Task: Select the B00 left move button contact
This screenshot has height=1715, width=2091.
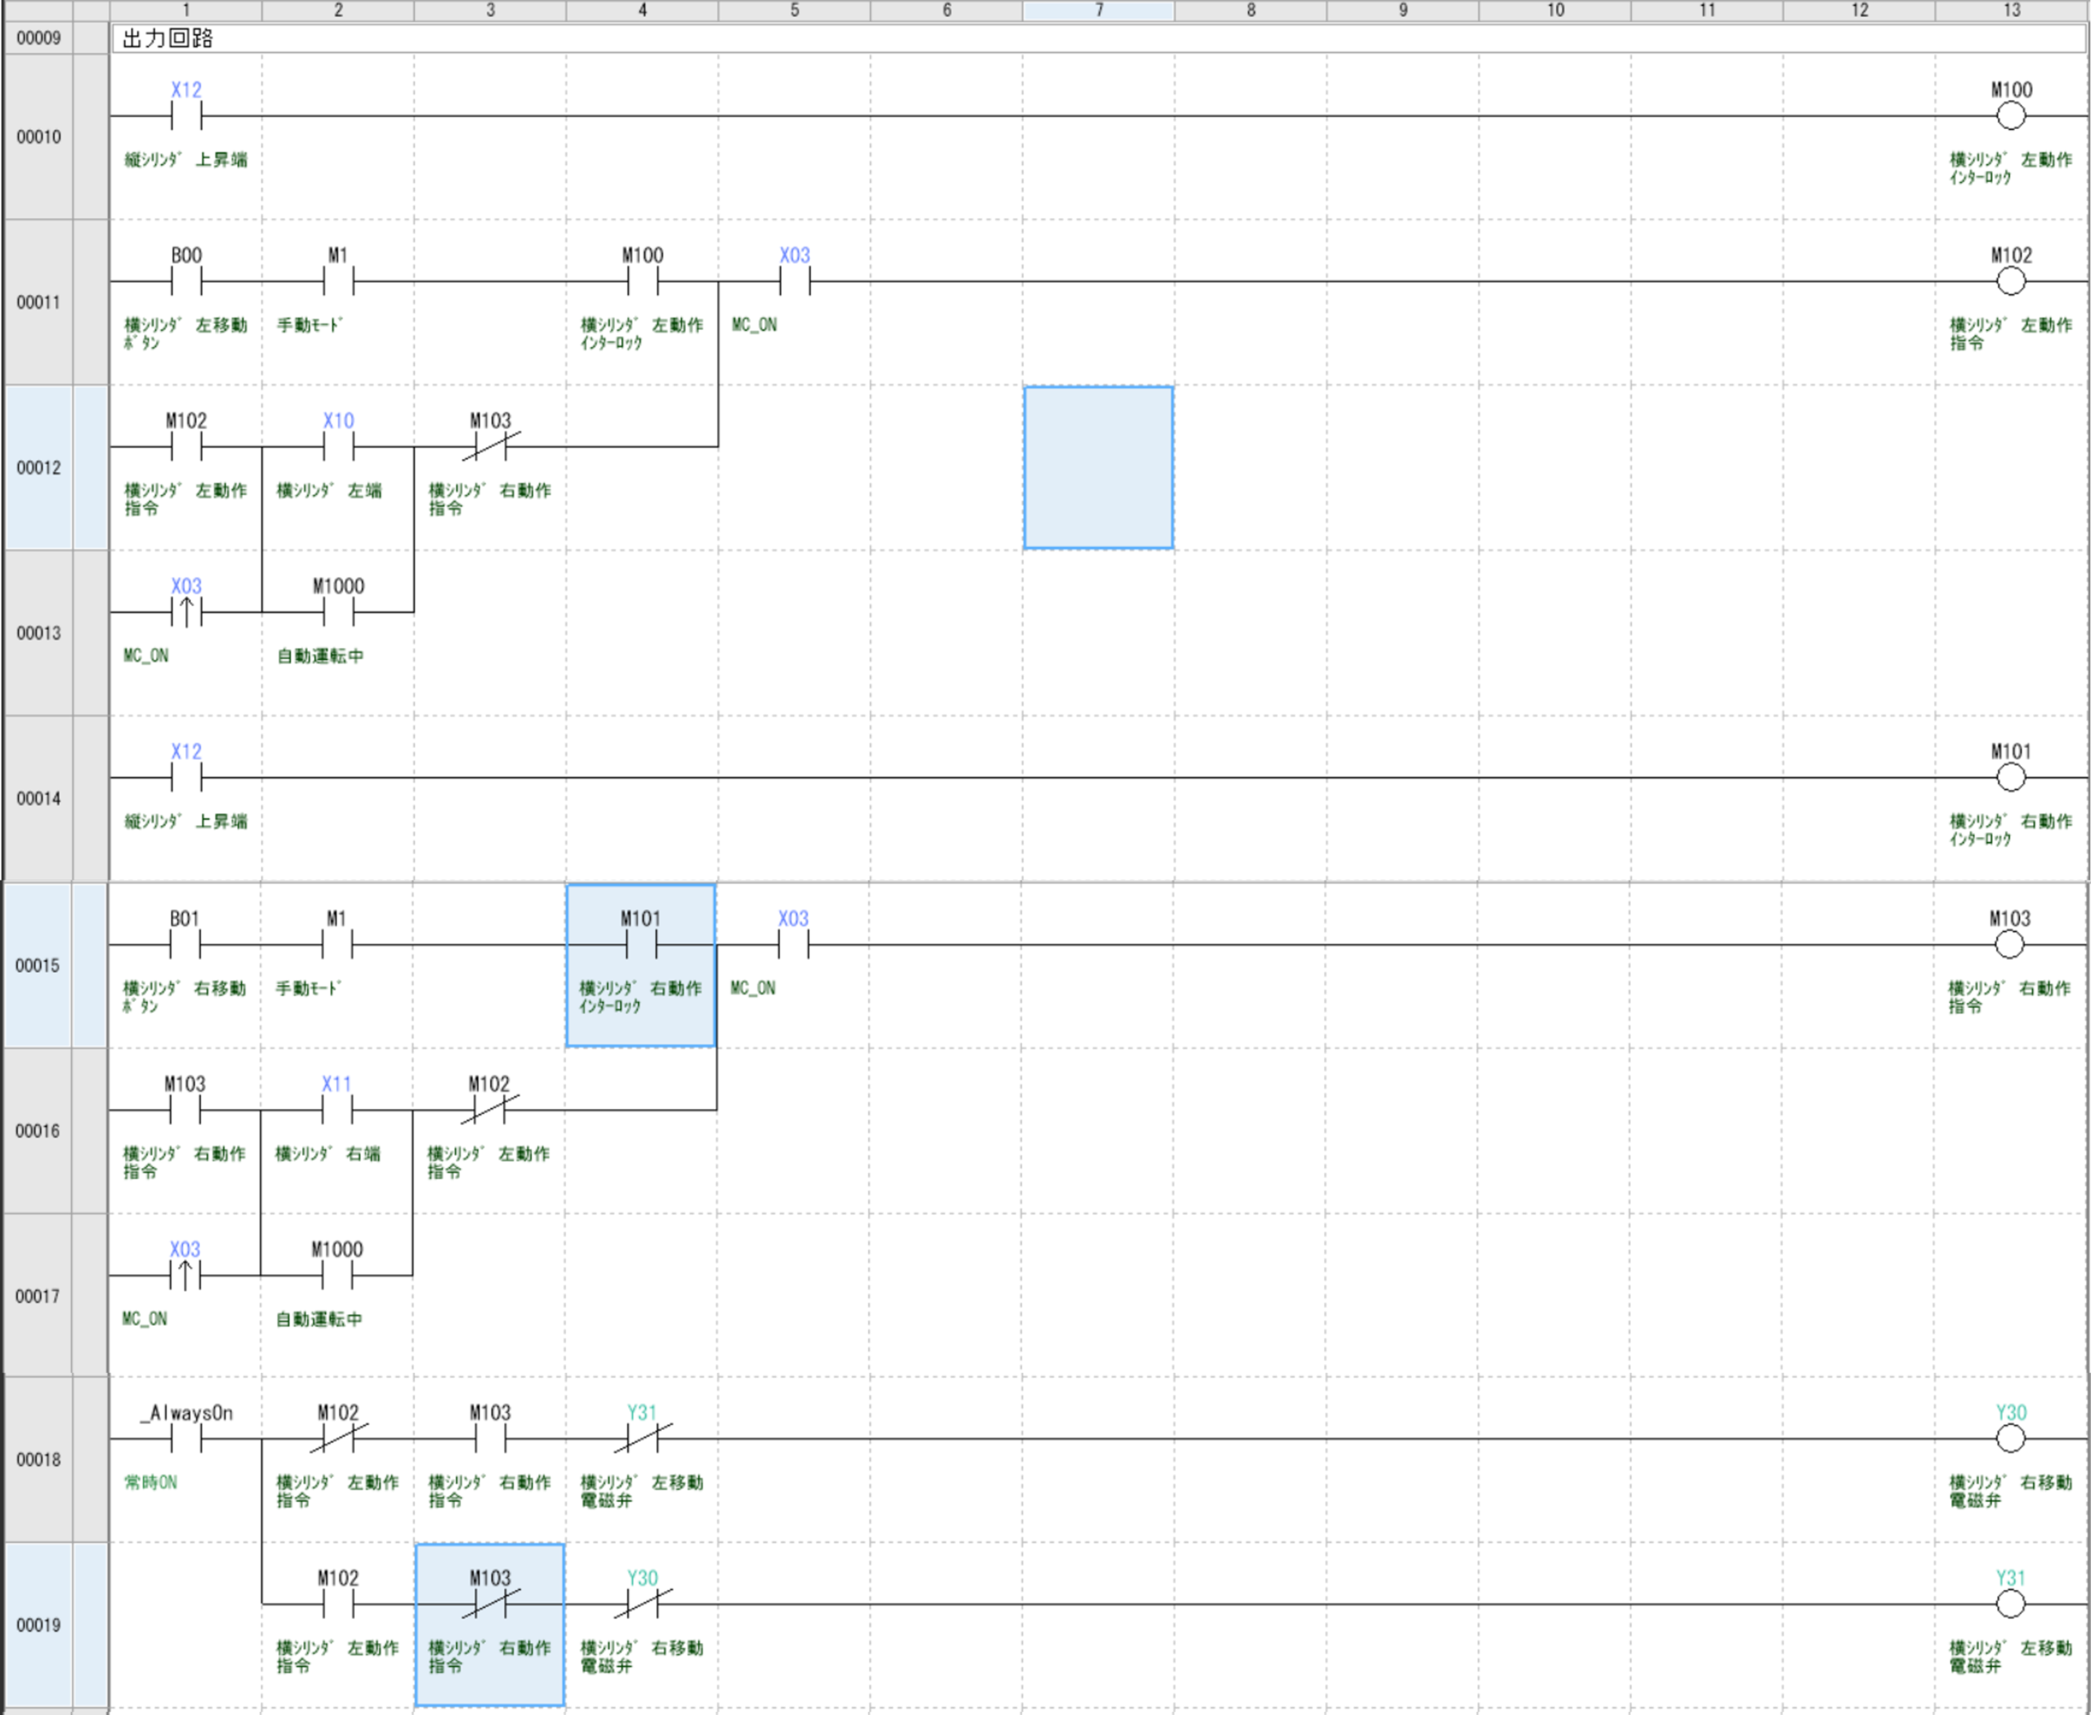Action: tap(185, 282)
